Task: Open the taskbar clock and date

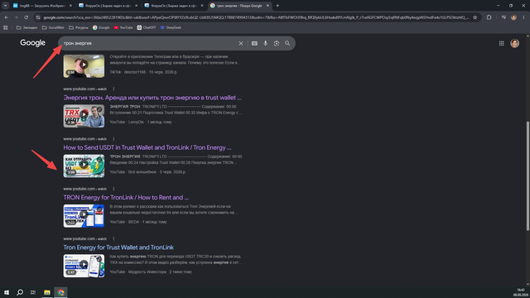Action: click(x=521, y=292)
